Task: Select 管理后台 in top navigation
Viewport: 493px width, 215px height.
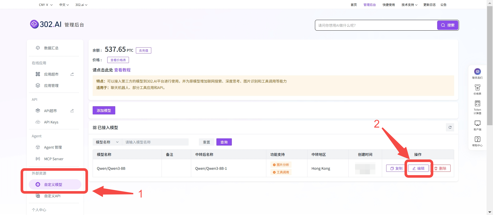Action: (369, 5)
